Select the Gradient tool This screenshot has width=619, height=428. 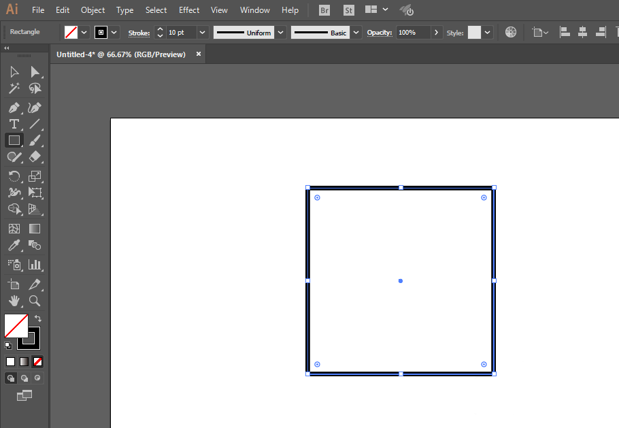pos(34,228)
